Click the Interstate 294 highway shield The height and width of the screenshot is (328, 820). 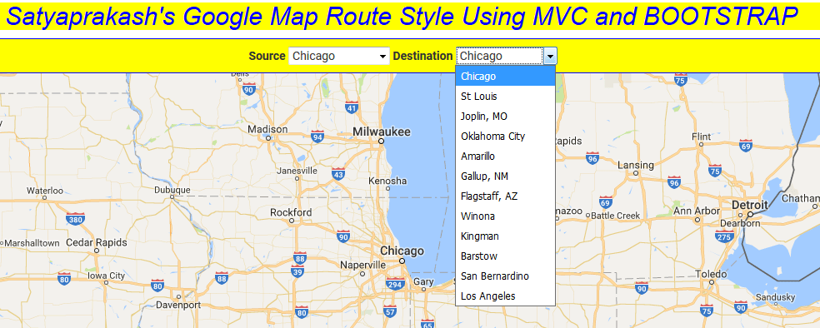point(395,285)
